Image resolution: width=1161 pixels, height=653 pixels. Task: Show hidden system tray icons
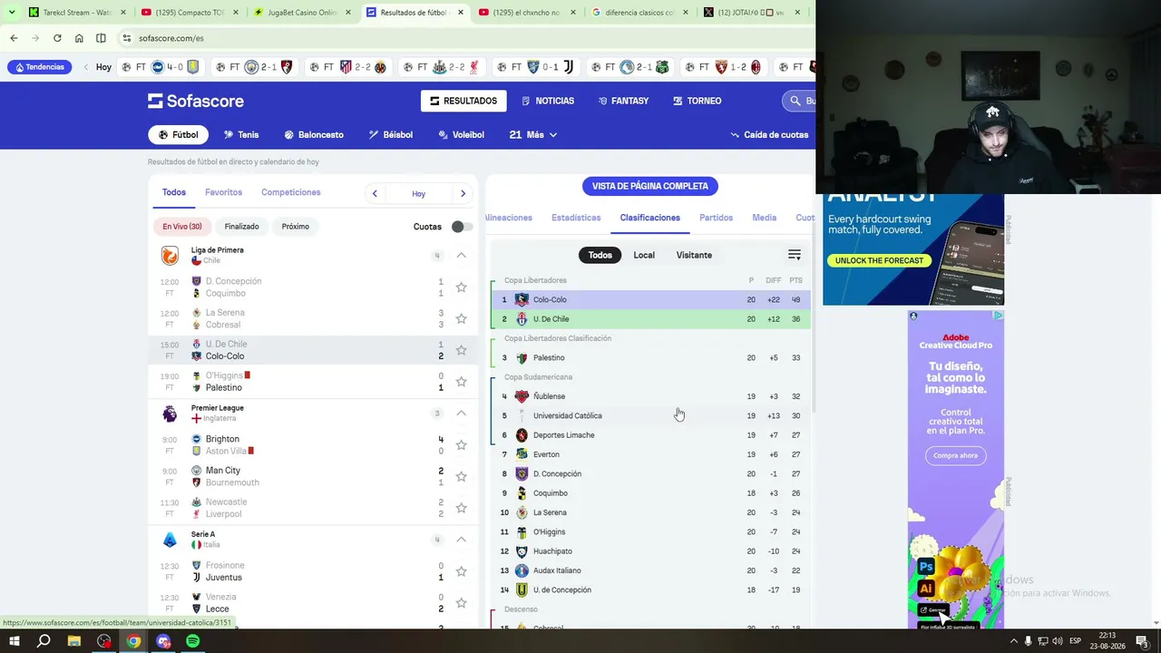coord(1014,641)
